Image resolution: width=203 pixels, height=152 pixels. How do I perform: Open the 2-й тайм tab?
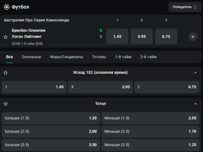point(148,57)
